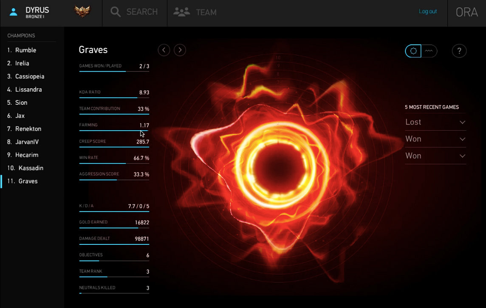Expand the first Won game chevron
The height and width of the screenshot is (308, 486).
(462, 139)
